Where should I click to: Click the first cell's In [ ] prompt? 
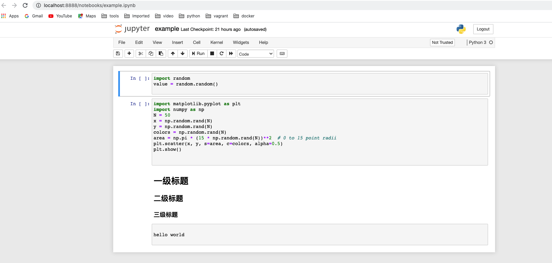pos(140,78)
